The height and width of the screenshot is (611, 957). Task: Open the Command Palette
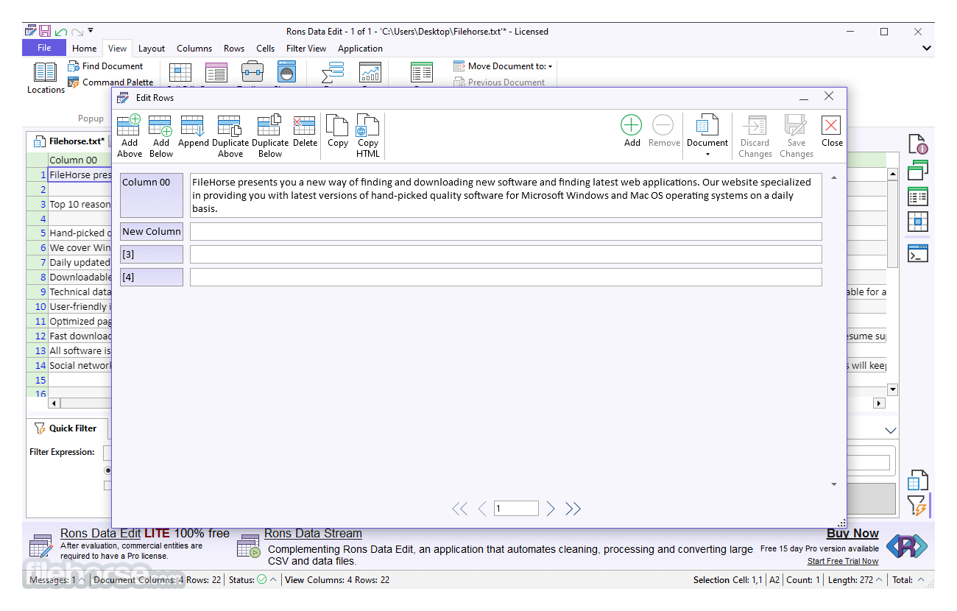[110, 82]
